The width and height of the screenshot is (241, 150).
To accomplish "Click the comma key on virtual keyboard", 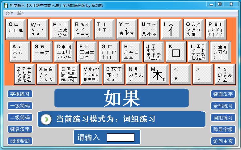I will pos(181,74).
